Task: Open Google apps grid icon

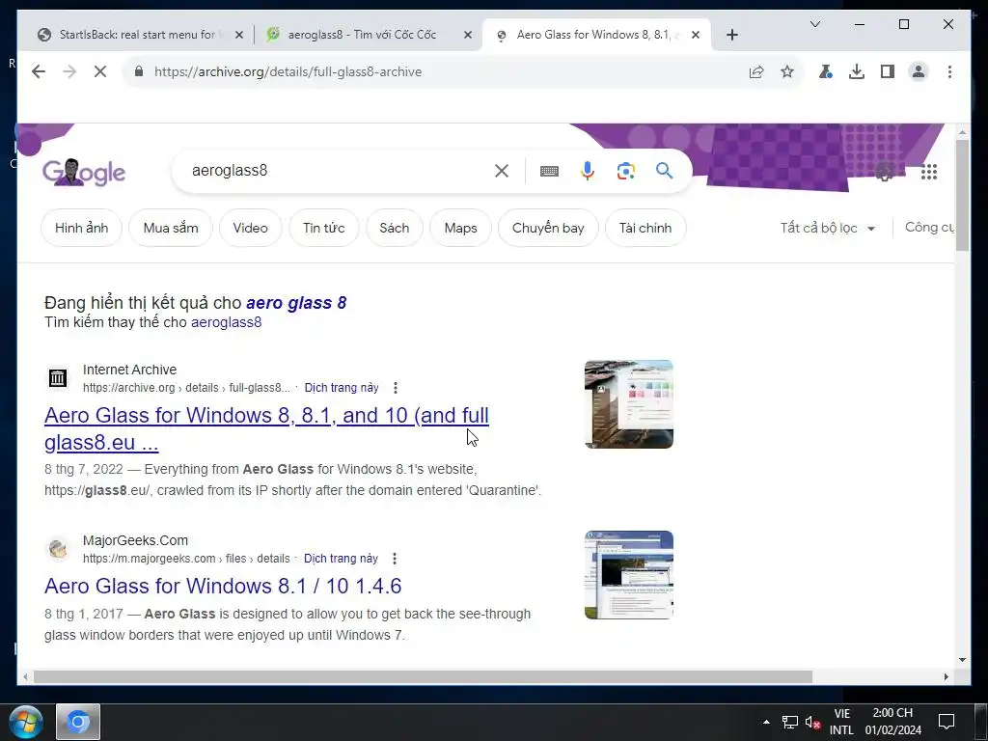Action: click(929, 172)
